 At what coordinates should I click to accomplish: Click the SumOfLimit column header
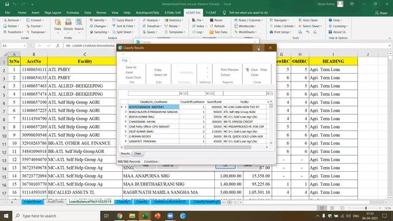click(214, 102)
